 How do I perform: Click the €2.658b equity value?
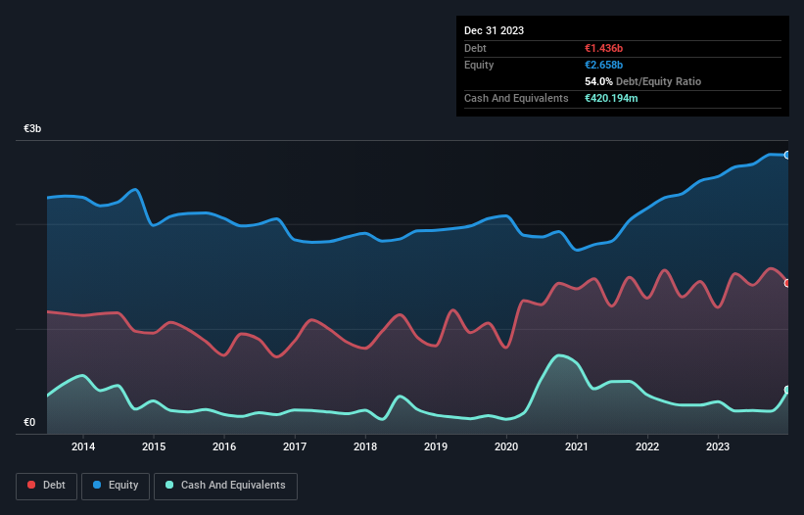tap(603, 65)
